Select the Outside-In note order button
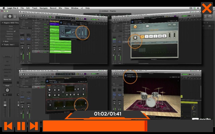The image size is (215, 134). (155, 36)
